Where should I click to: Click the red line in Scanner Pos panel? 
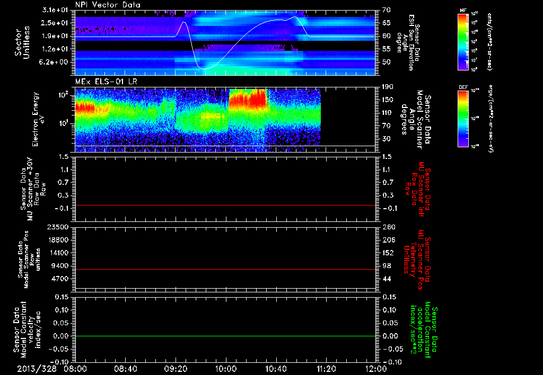tap(225, 269)
